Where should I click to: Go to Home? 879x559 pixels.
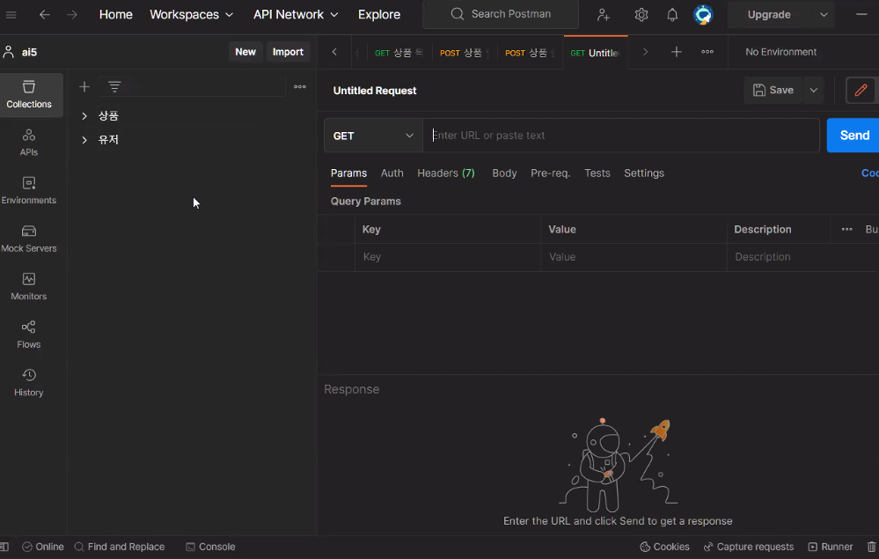[x=115, y=15]
